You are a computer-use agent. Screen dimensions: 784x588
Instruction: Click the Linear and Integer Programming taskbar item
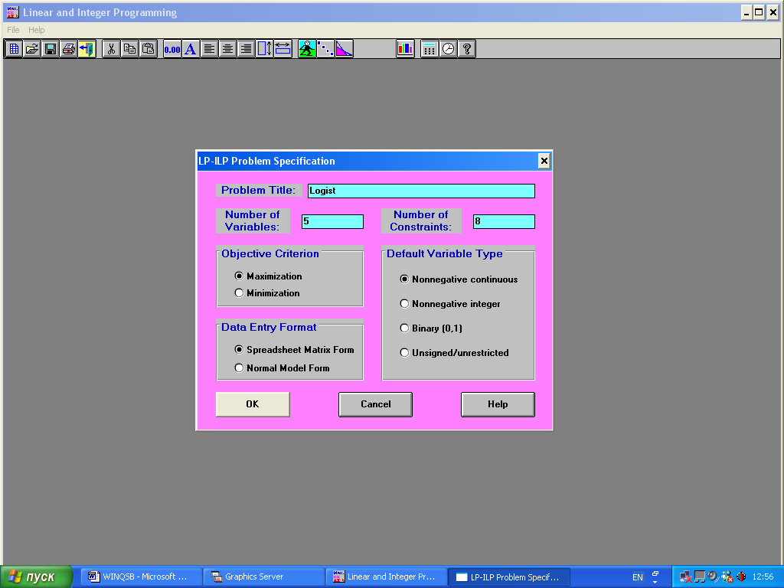pyautogui.click(x=386, y=577)
